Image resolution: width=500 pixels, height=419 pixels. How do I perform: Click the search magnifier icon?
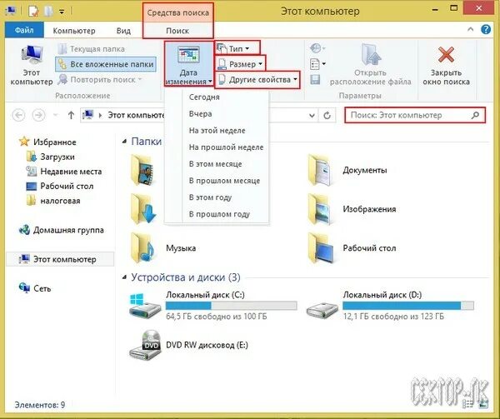point(476,115)
